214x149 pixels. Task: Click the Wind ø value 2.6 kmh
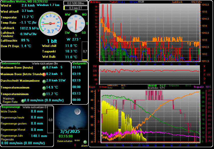point(28,6)
